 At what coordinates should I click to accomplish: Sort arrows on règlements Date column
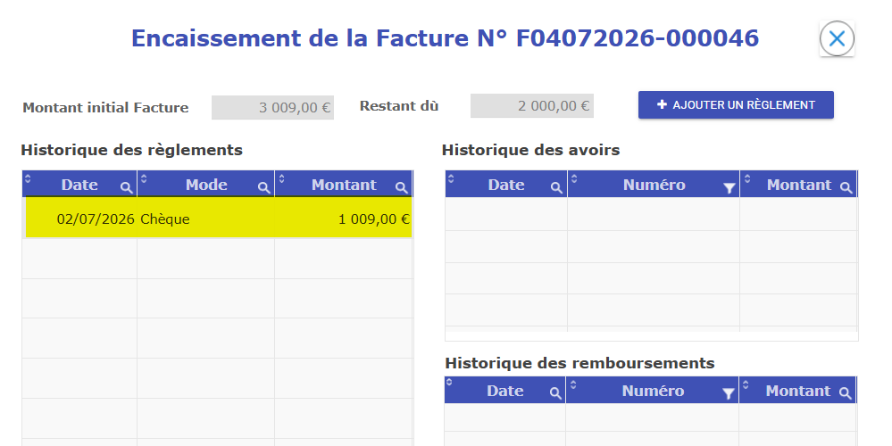coord(28,178)
